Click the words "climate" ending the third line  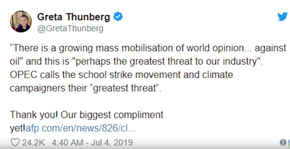[x=217, y=75]
